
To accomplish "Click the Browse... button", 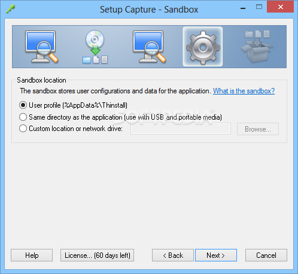I will tap(258, 129).
